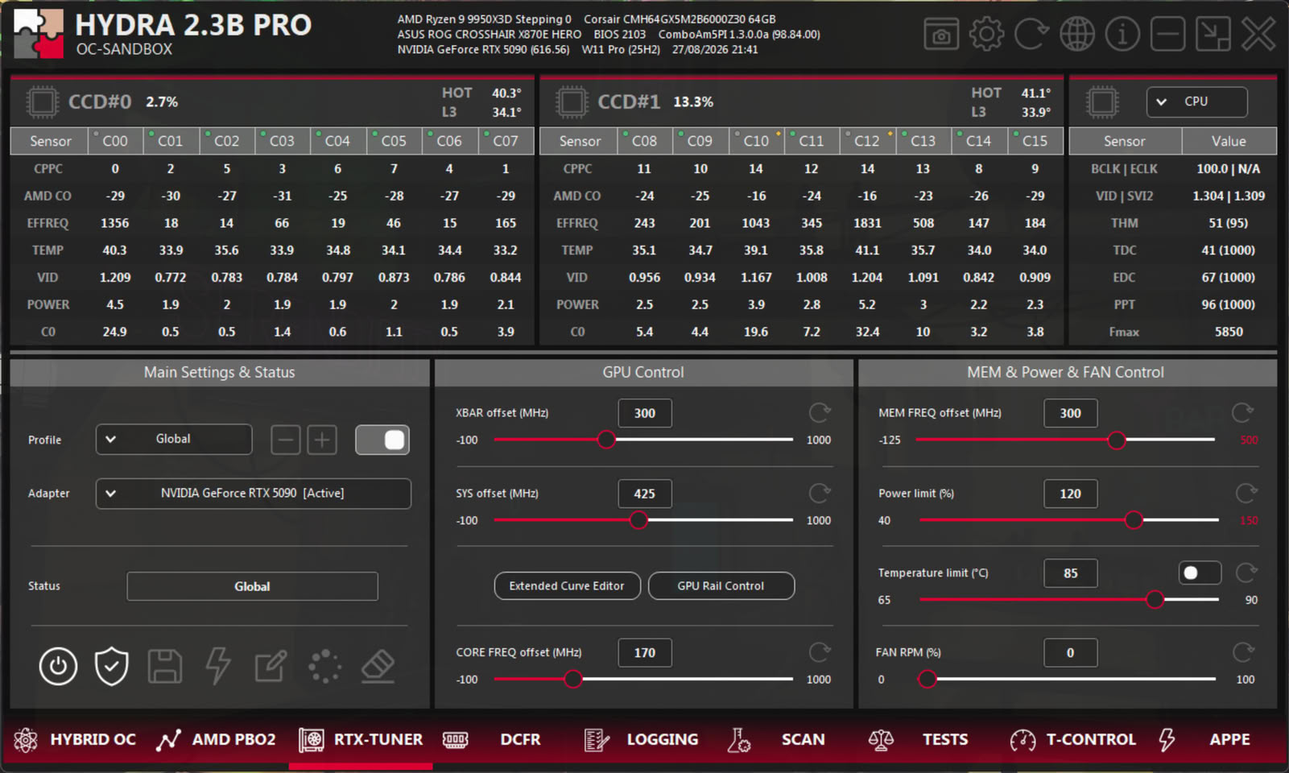This screenshot has height=773, width=1289.
Task: Click the refresh arrow icon in header
Action: coord(1031,35)
